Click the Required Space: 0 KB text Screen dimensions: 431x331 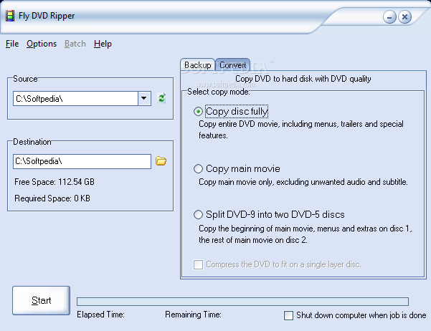pos(52,198)
